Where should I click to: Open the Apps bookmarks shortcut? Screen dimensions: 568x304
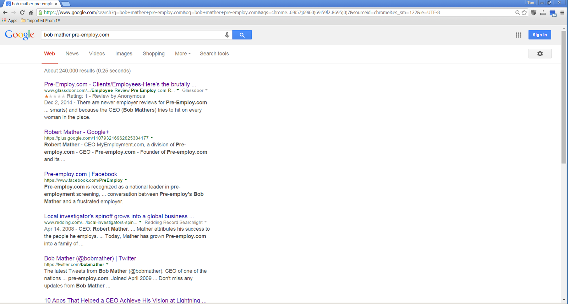(x=10, y=21)
